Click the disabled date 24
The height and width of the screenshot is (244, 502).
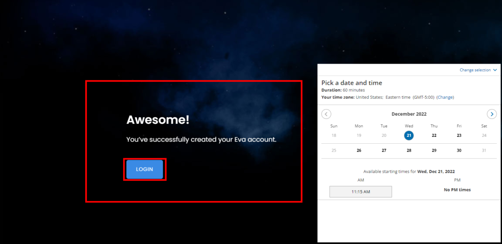(x=484, y=135)
